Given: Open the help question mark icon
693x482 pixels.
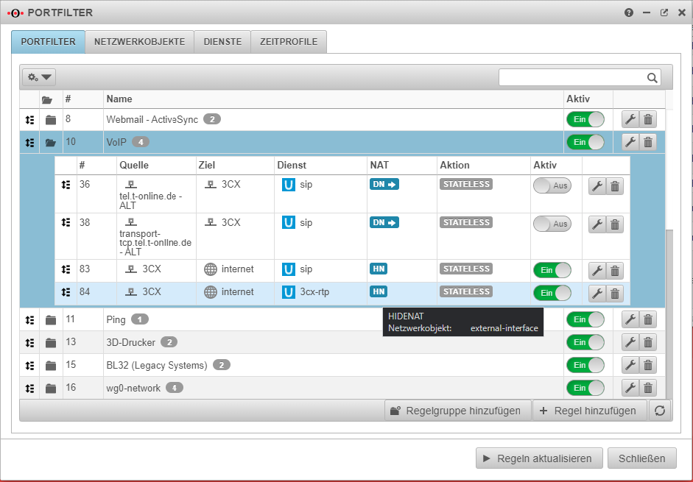Looking at the screenshot, I should click(x=628, y=13).
